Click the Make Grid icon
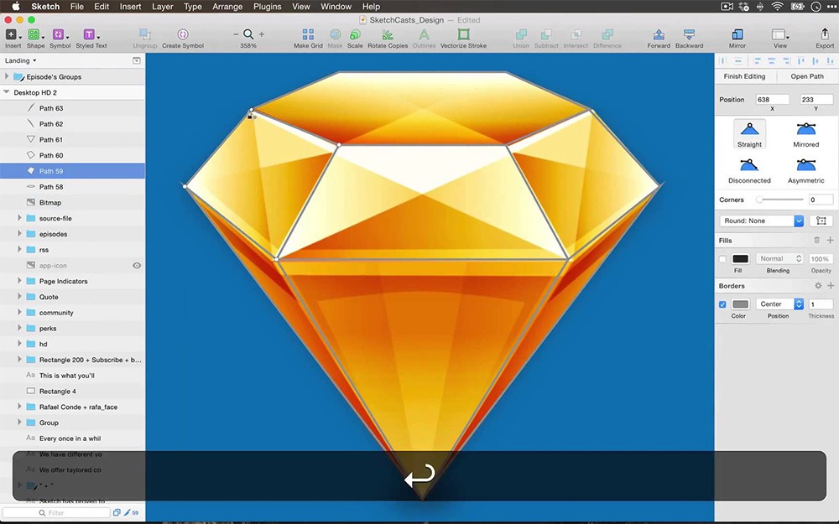839x524 pixels. coord(308,34)
